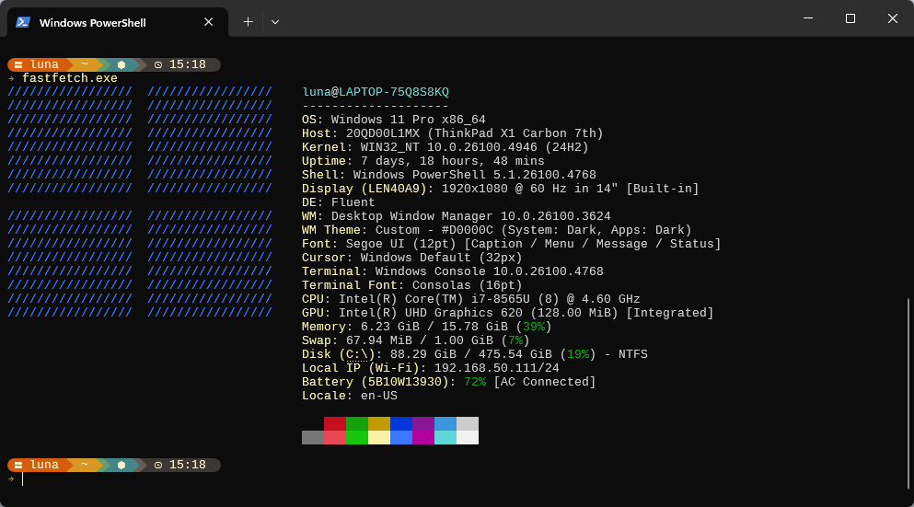Screen dimensions: 914x507
Task: Click the OS: Windows 11 Pro line
Action: [x=393, y=120]
